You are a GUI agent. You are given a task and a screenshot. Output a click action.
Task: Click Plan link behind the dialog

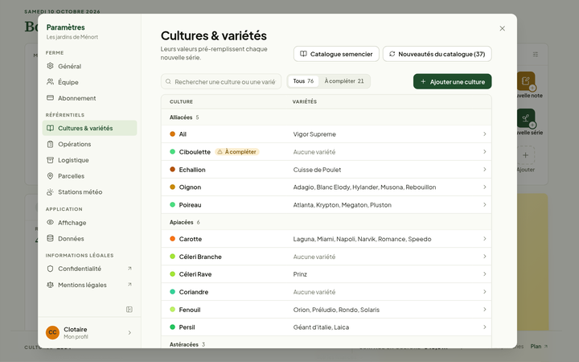click(x=539, y=347)
